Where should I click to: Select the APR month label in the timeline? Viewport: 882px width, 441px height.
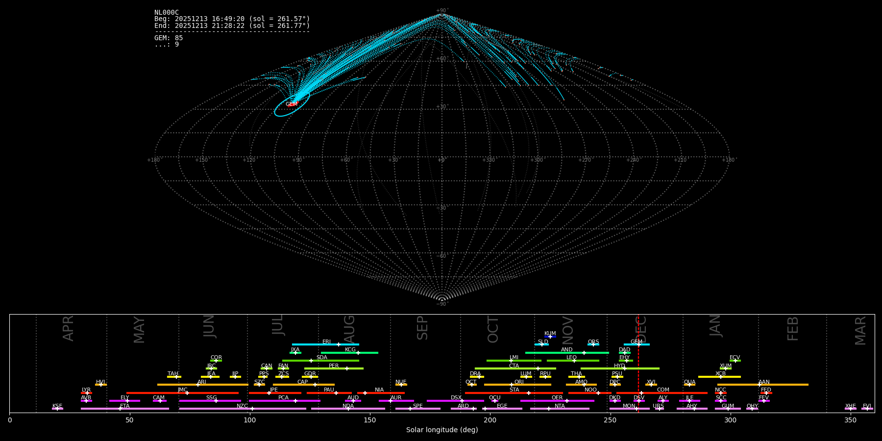click(68, 328)
